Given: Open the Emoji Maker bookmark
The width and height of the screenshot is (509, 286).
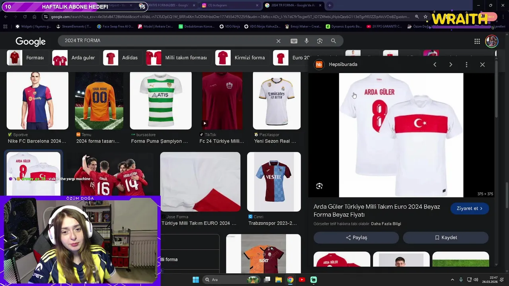Looking at the screenshot, I should (x=303, y=27).
